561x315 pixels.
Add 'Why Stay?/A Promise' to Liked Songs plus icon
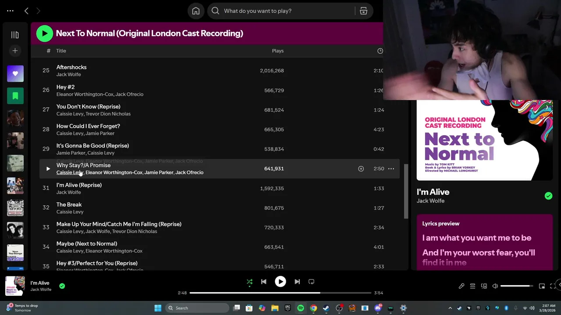pyautogui.click(x=361, y=168)
